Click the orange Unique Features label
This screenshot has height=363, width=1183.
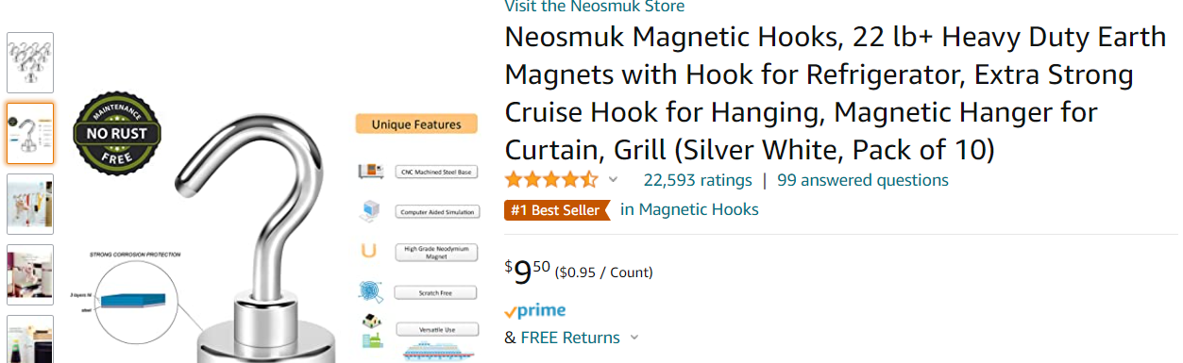click(x=416, y=124)
